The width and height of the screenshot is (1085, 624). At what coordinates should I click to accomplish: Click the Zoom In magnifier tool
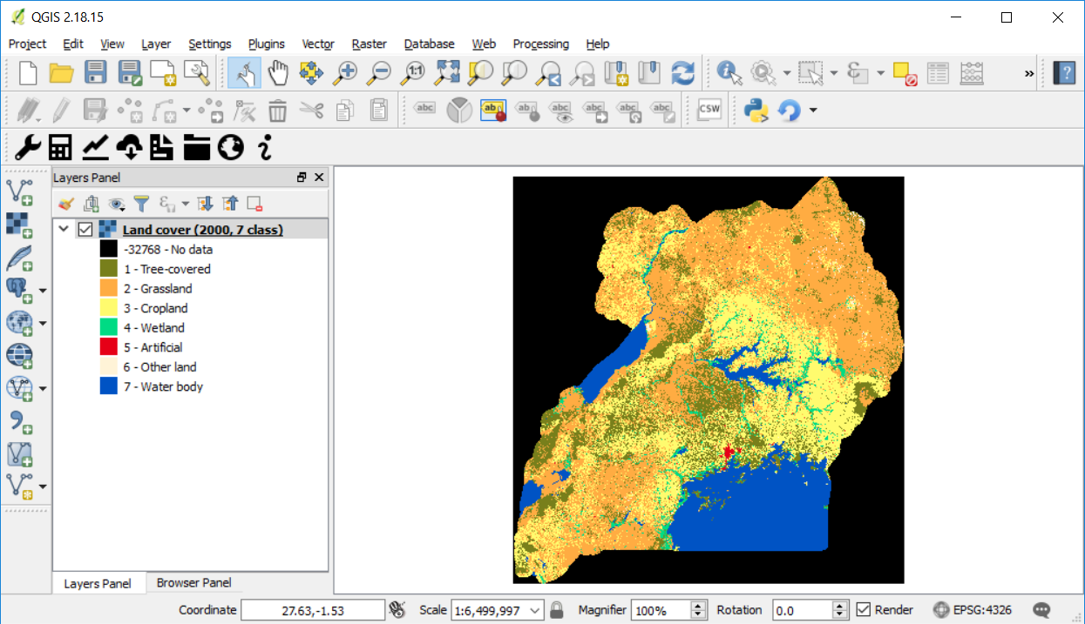(346, 73)
